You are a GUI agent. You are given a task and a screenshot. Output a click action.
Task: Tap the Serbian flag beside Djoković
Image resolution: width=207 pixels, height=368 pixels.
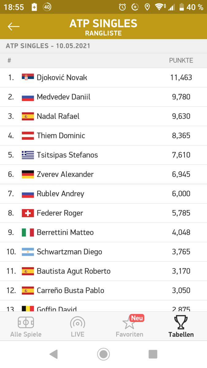click(x=28, y=77)
